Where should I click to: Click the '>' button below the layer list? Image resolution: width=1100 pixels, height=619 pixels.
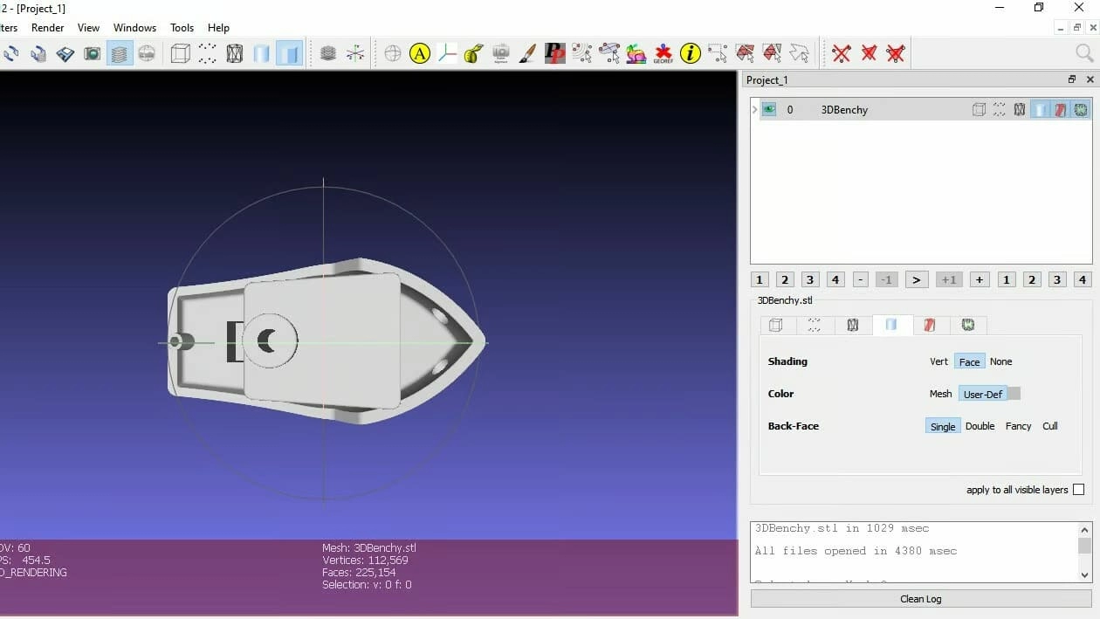916,280
